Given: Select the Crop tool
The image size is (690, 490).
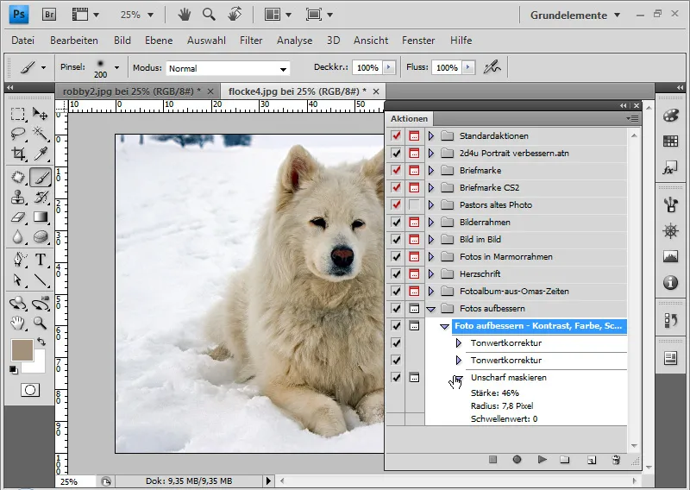Looking at the screenshot, I should click(x=17, y=154).
